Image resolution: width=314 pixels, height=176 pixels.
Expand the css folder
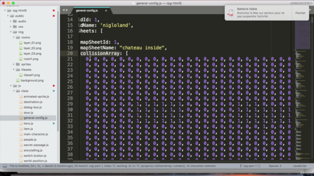click(x=11, y=26)
